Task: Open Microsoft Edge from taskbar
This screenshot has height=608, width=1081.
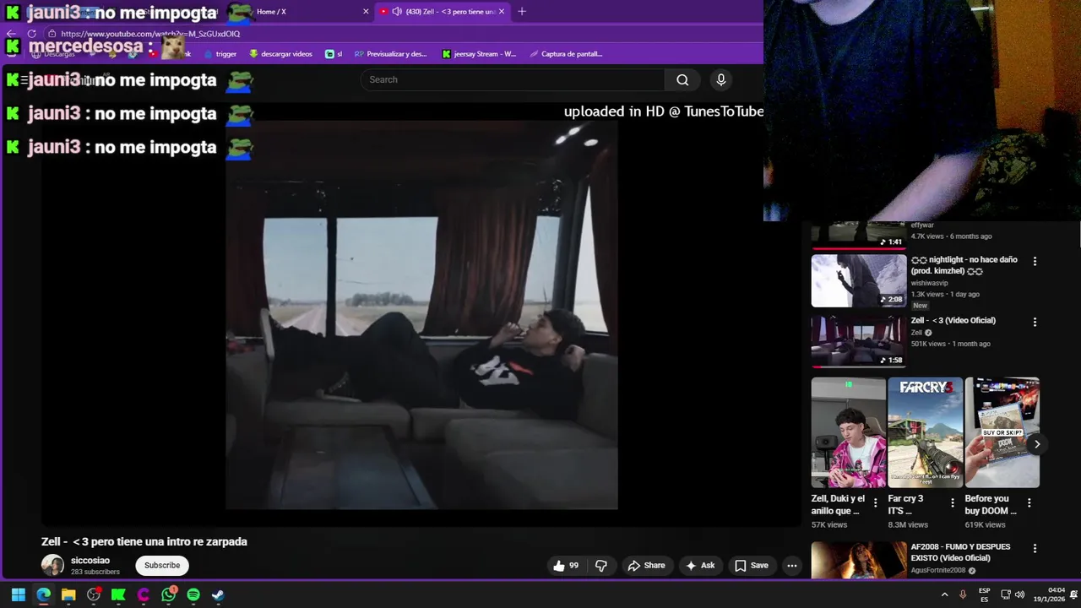Action: point(43,594)
